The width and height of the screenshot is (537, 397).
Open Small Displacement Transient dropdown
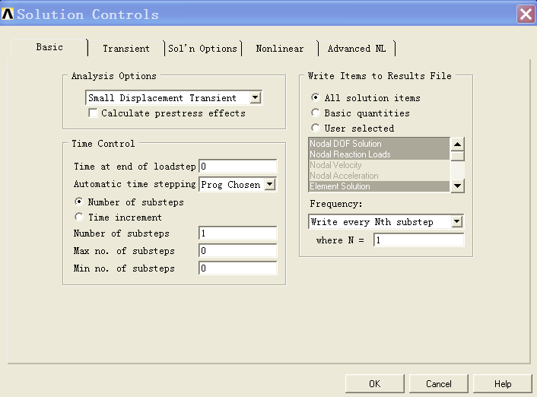(x=256, y=97)
